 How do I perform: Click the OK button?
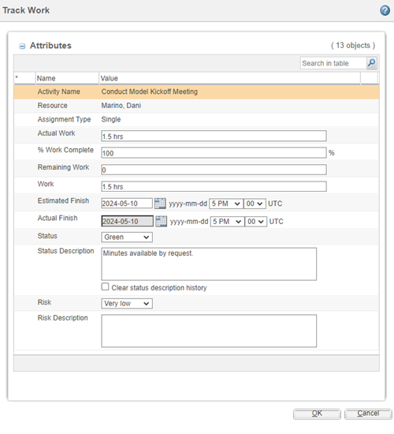[x=317, y=413]
